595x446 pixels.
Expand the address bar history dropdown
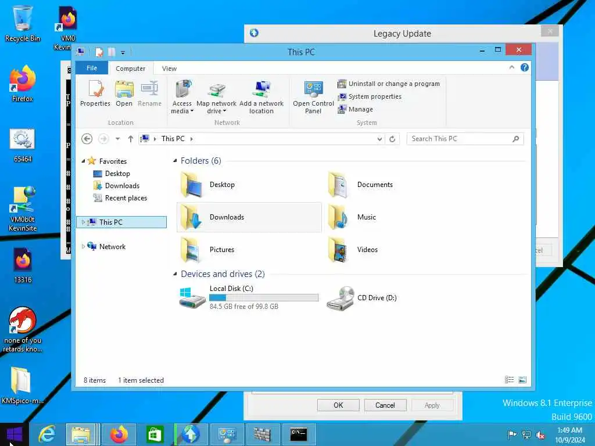coord(379,139)
